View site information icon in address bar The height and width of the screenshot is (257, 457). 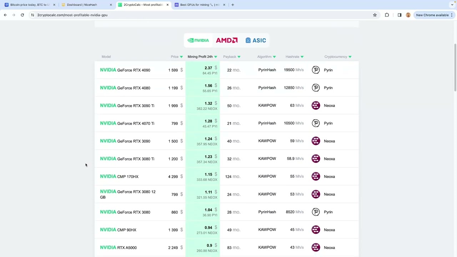pyautogui.click(x=32, y=15)
